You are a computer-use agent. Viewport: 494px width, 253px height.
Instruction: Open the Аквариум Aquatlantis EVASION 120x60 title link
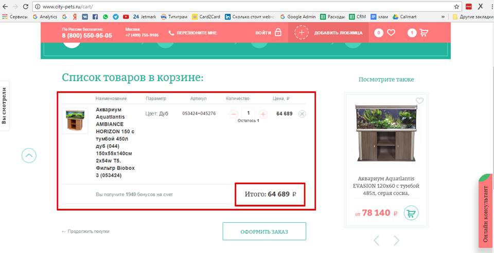pos(386,186)
